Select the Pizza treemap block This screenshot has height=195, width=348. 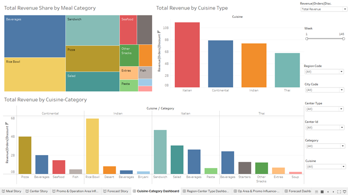(92, 59)
